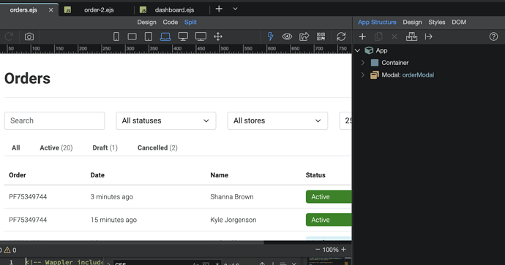The image size is (505, 265).
Task: Click the Kyle Jorgenson name cell
Action: (x=233, y=220)
